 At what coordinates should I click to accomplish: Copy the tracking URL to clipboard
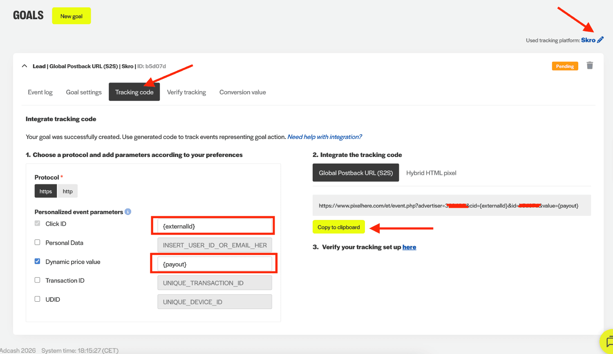(x=339, y=227)
